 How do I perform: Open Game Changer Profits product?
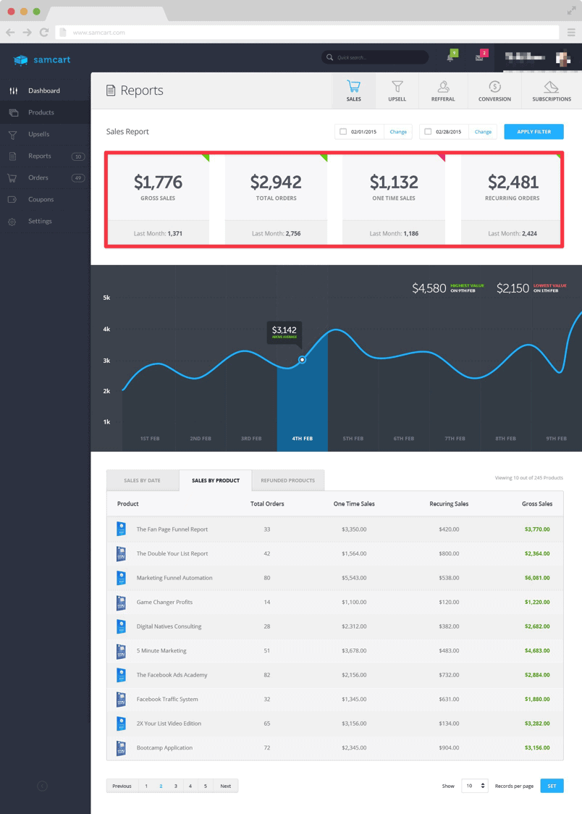[164, 603]
